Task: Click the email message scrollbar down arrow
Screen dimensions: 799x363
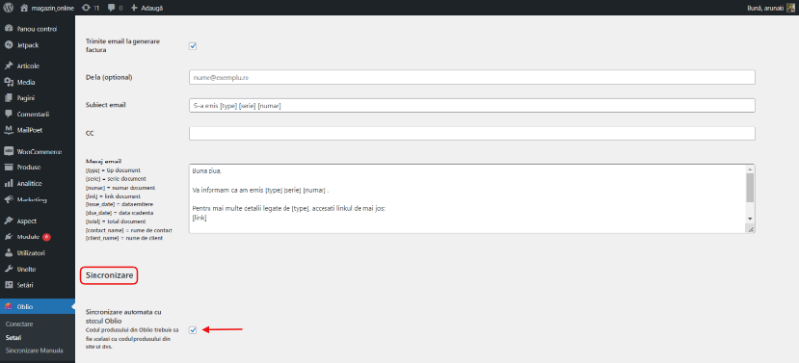Action: (x=750, y=218)
